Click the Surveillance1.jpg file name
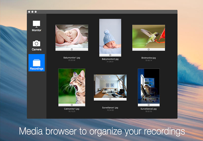This screenshot has width=203, height=141. 110,108
